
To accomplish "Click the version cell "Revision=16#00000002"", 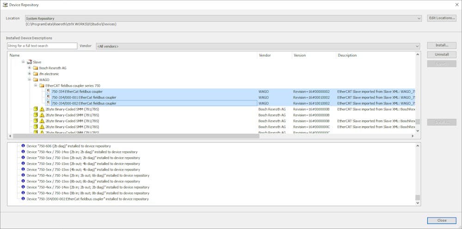I will (311, 92).
